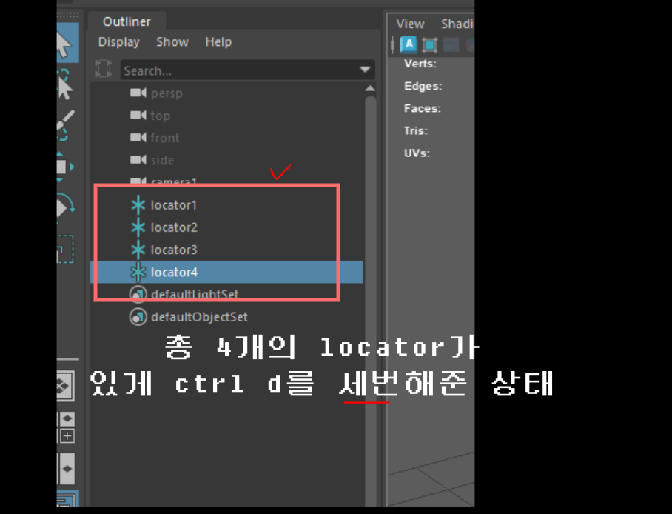Click the defaultLightSet set icon
The height and width of the screenshot is (514, 672).
click(138, 295)
